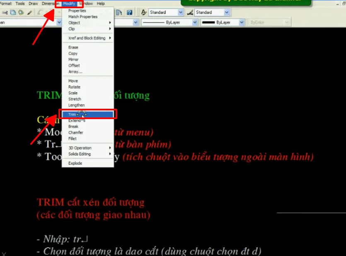The width and height of the screenshot is (346, 256).
Task: Select the highlighted Trim command
Action: [x=88, y=114]
